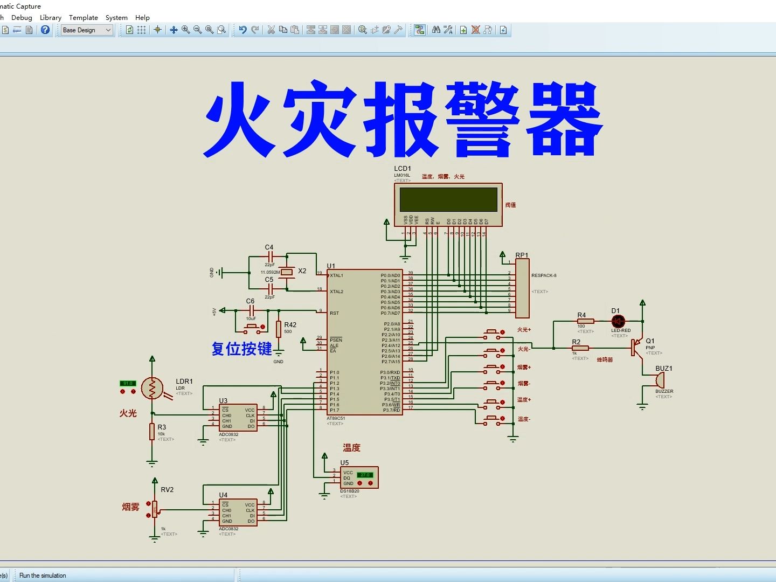Click the Zoom to area icon
The height and width of the screenshot is (582, 776).
[221, 30]
